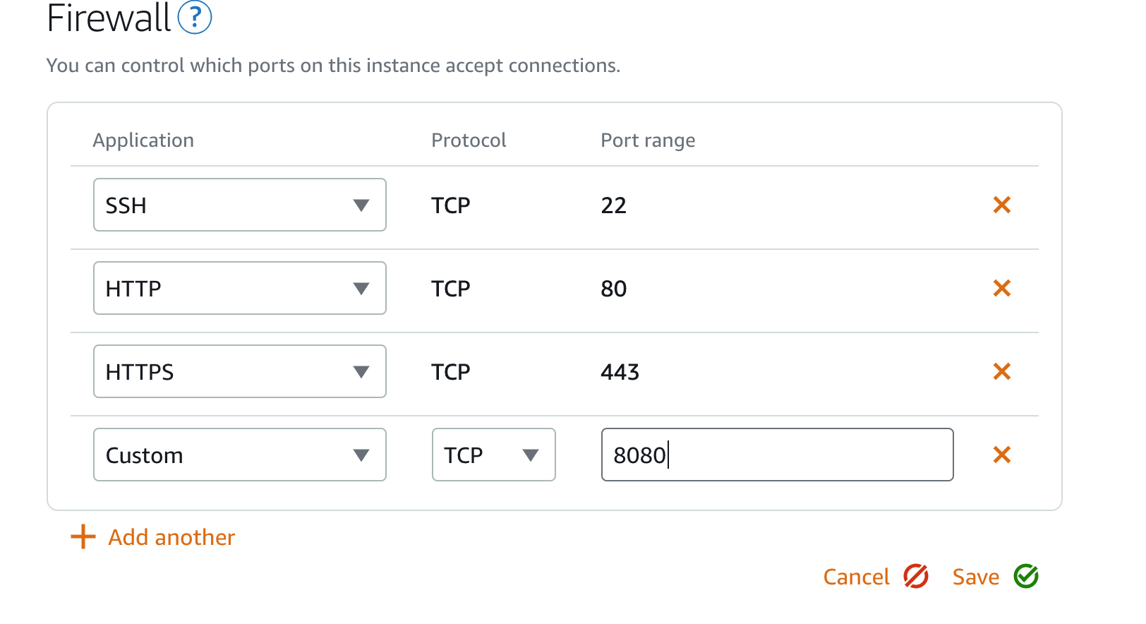Viewport: 1146px width, 624px height.
Task: Open the SSH application dropdown
Action: 240,205
